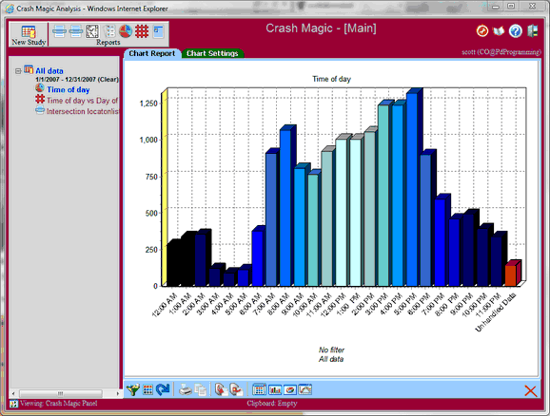Click the 'Time of day' chart title
Screen dimensions: 550x416
pyautogui.click(x=331, y=79)
